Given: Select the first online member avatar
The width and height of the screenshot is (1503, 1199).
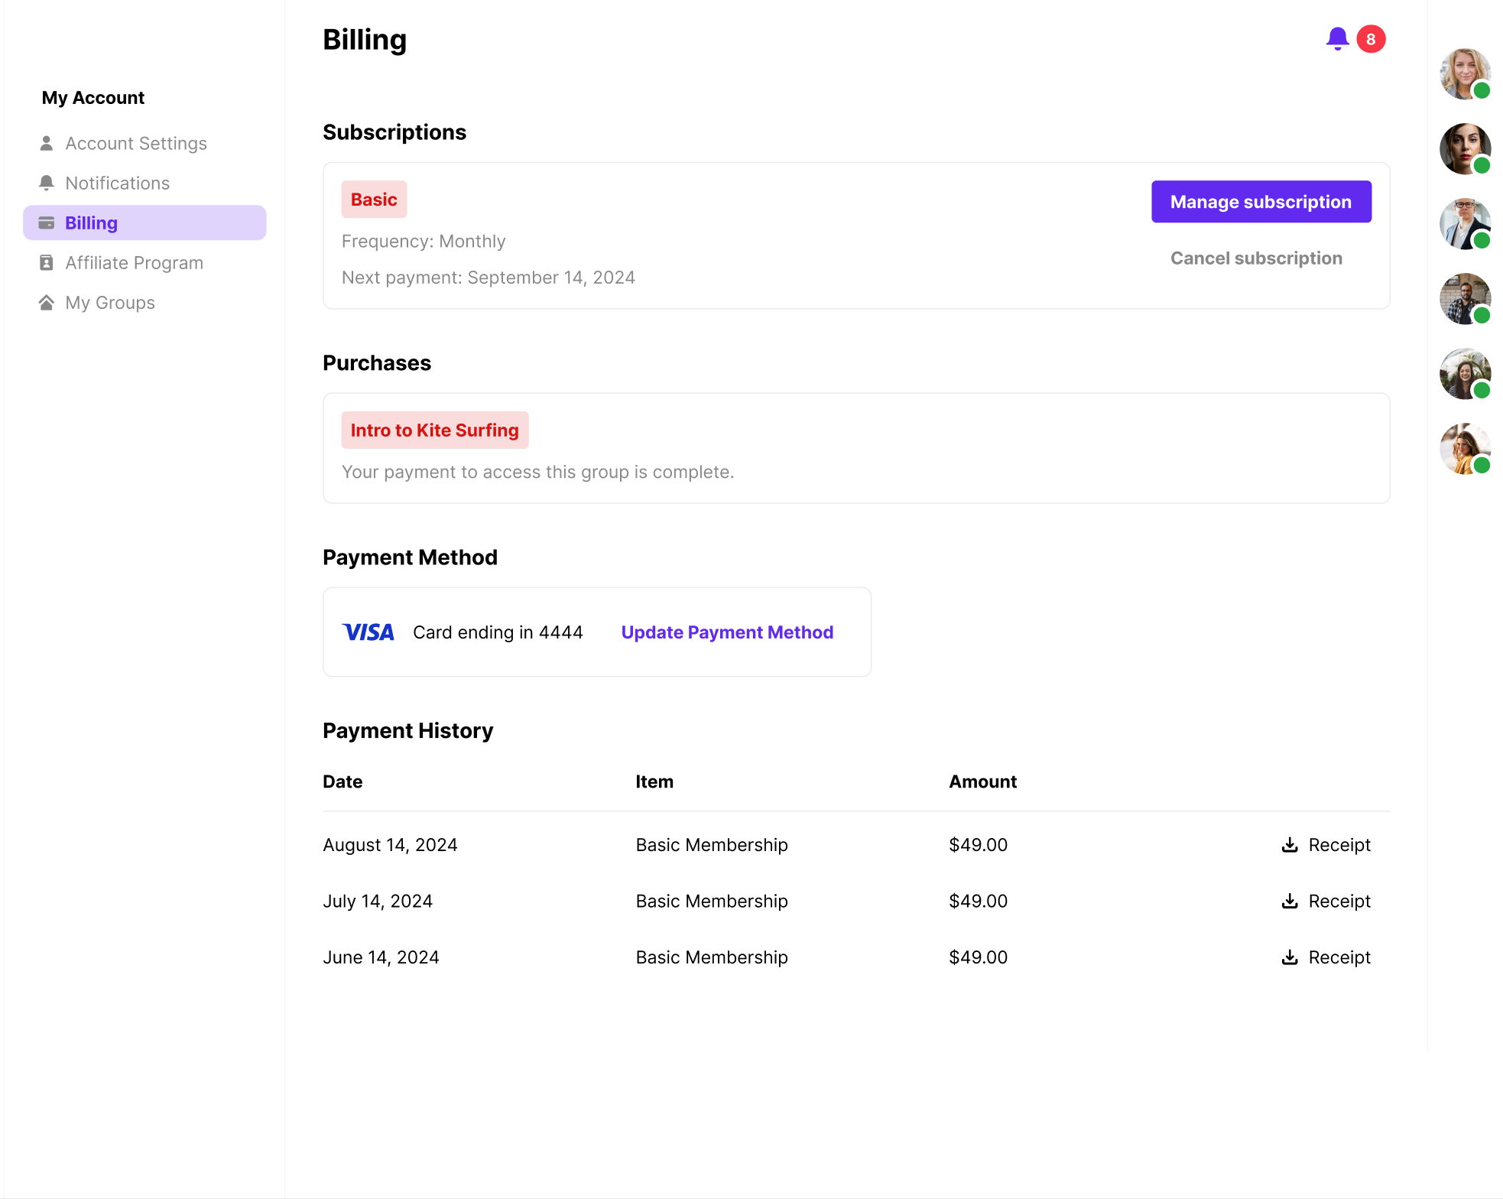Looking at the screenshot, I should [x=1464, y=74].
